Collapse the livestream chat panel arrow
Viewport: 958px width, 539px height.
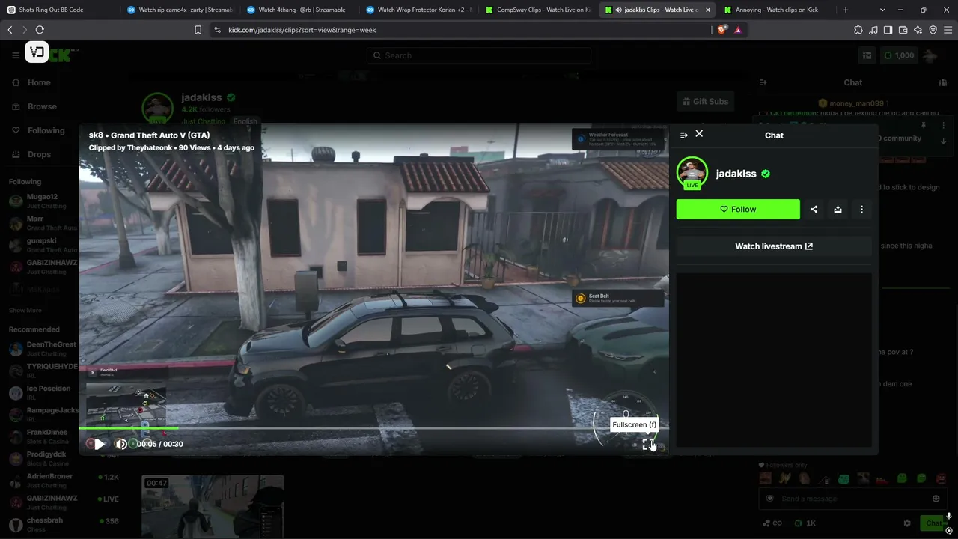pyautogui.click(x=763, y=82)
